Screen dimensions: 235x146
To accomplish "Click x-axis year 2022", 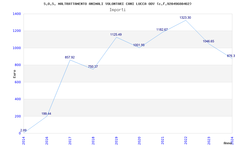I will [x=186, y=140].
